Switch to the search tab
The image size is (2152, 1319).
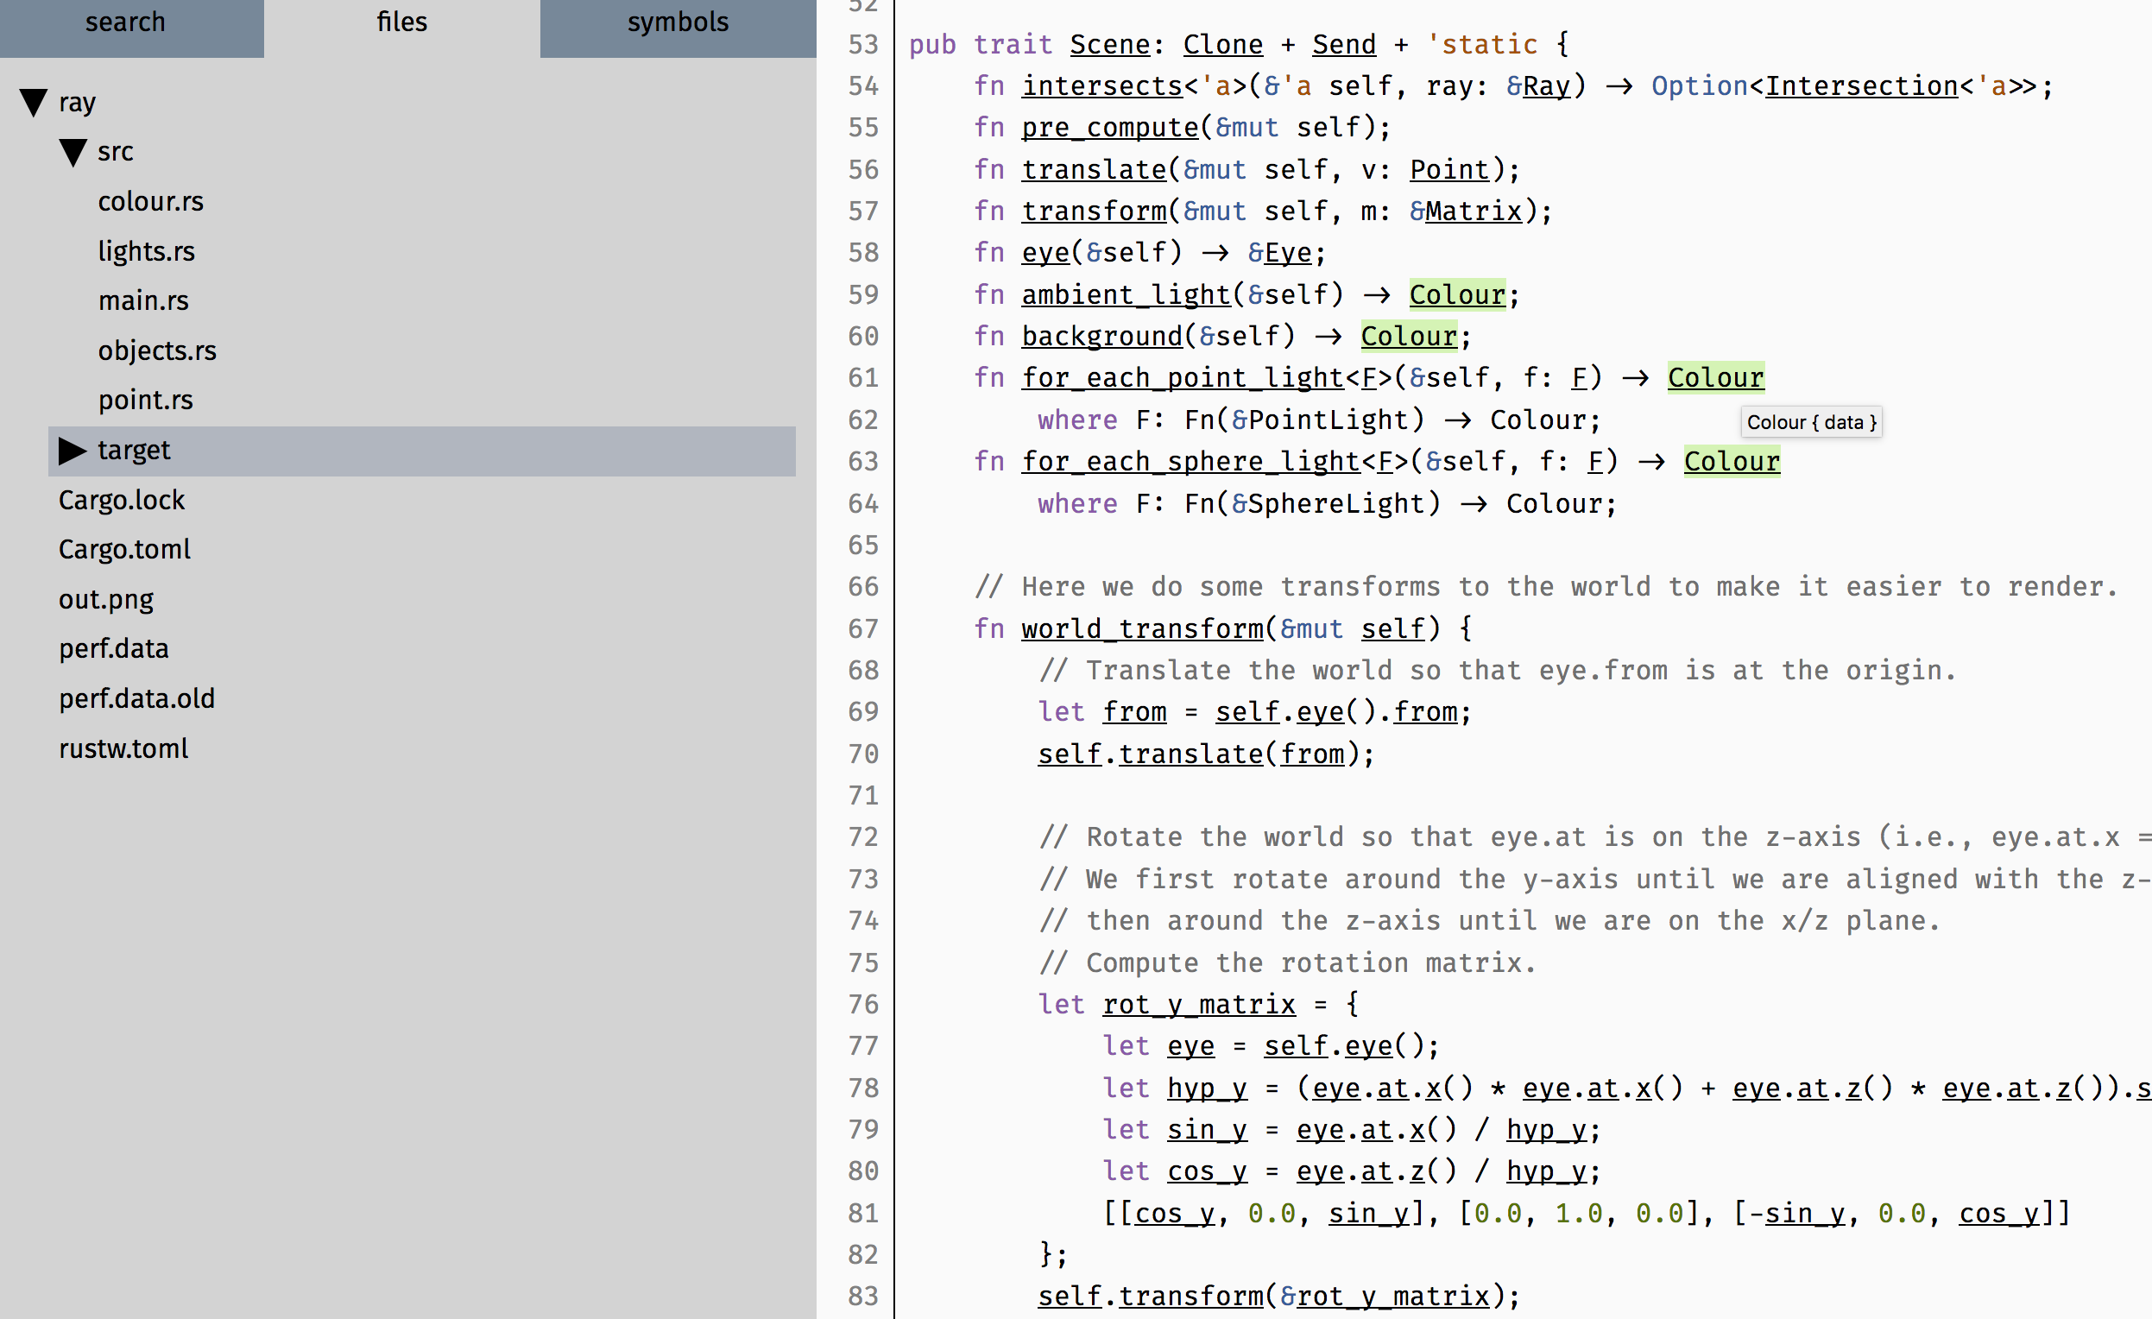pos(126,22)
